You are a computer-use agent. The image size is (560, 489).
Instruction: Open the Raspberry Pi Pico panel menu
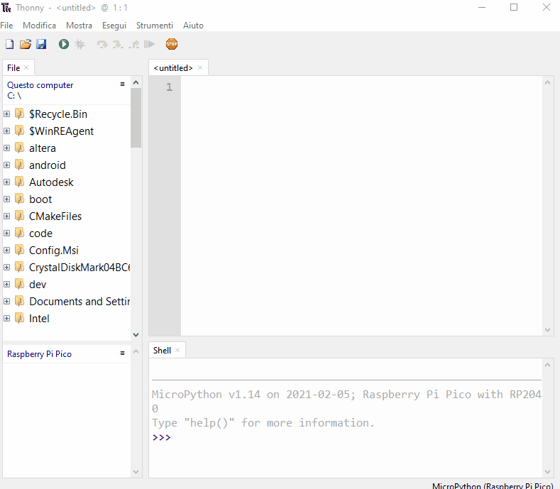(122, 353)
